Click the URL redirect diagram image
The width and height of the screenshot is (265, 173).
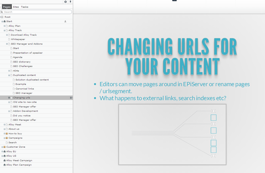click(172, 134)
